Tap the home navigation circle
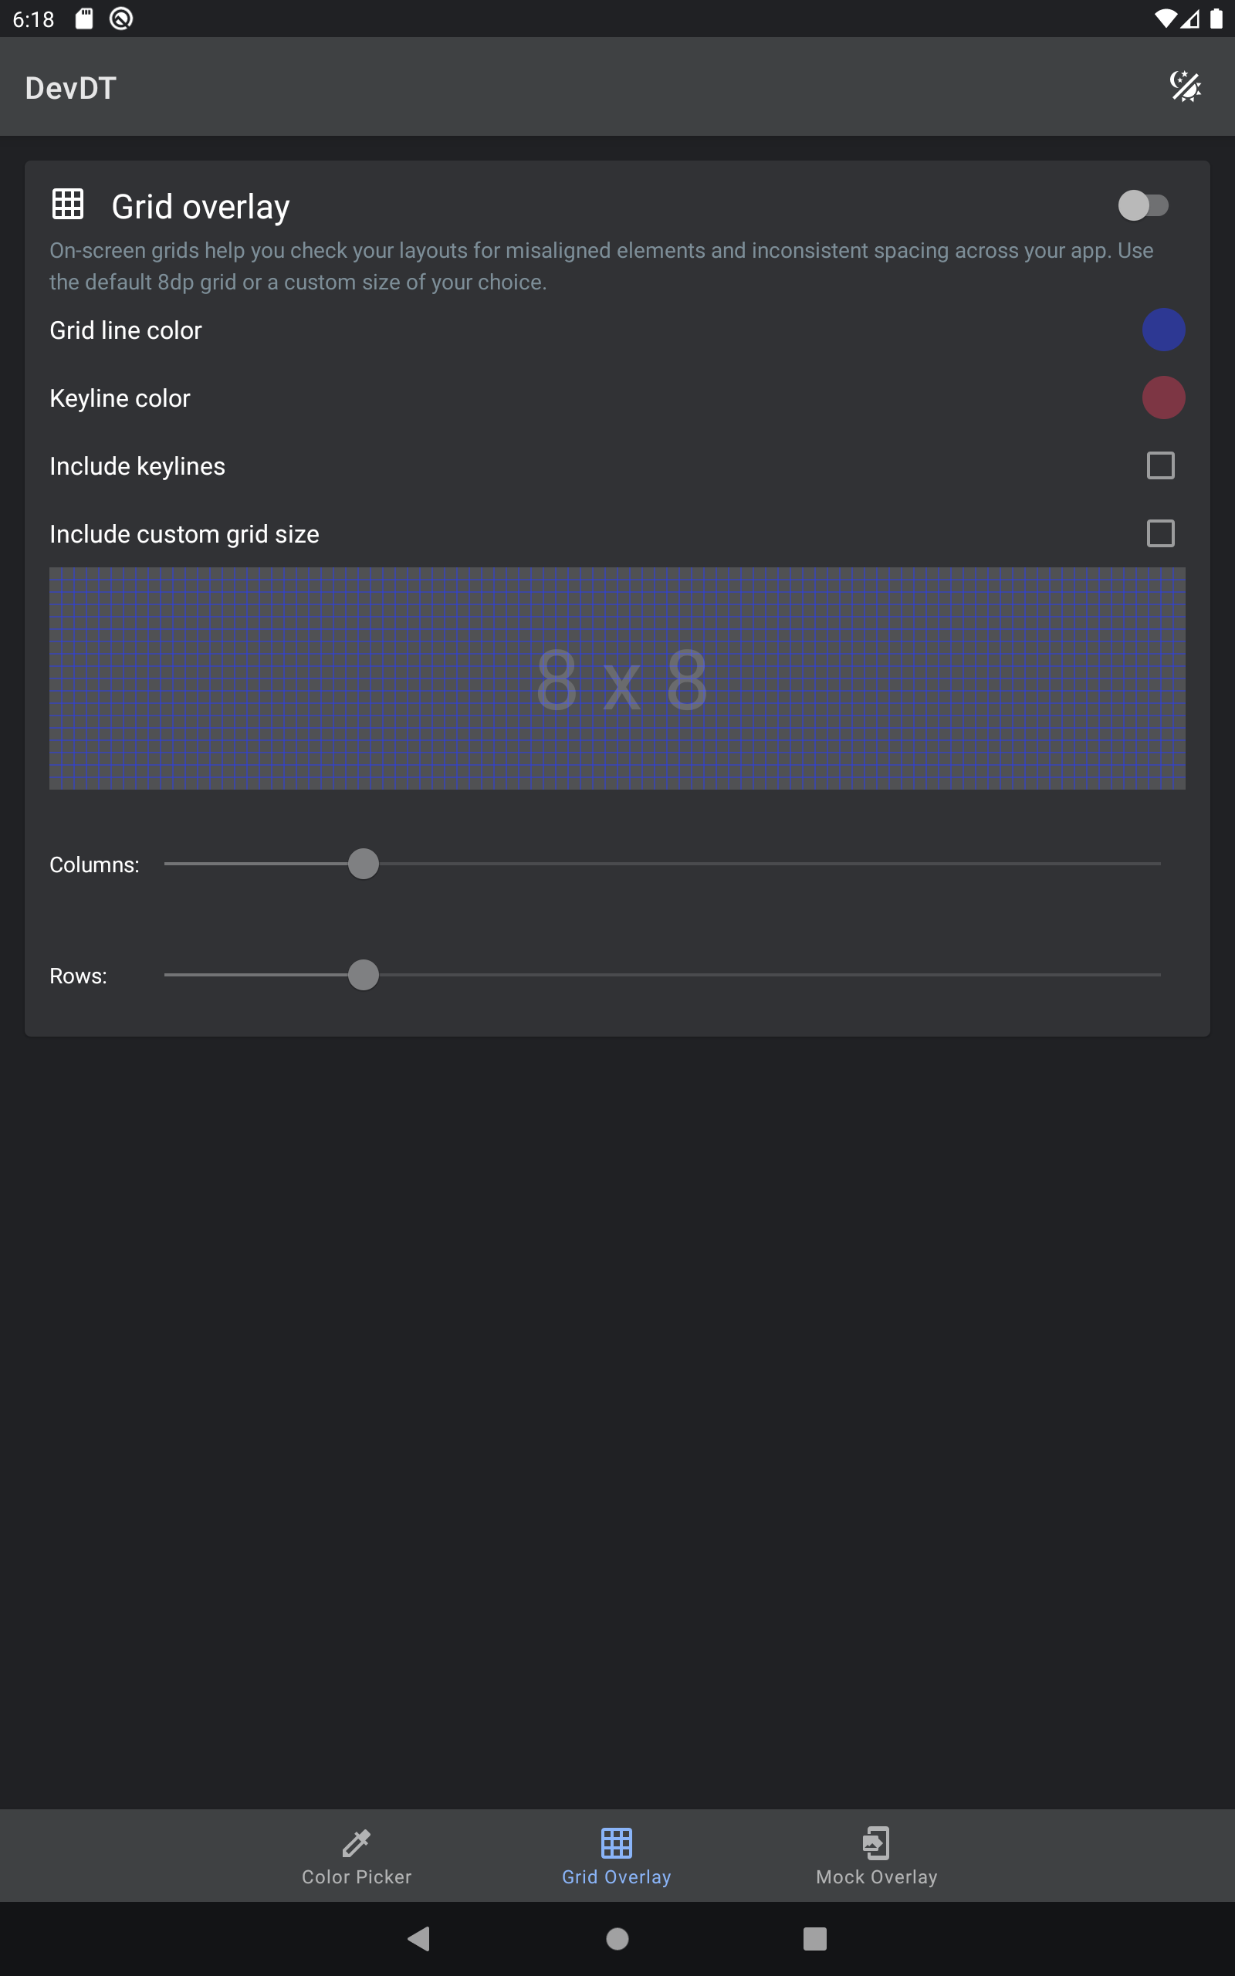Screen dimensions: 1235x1976 pyautogui.click(x=617, y=1938)
